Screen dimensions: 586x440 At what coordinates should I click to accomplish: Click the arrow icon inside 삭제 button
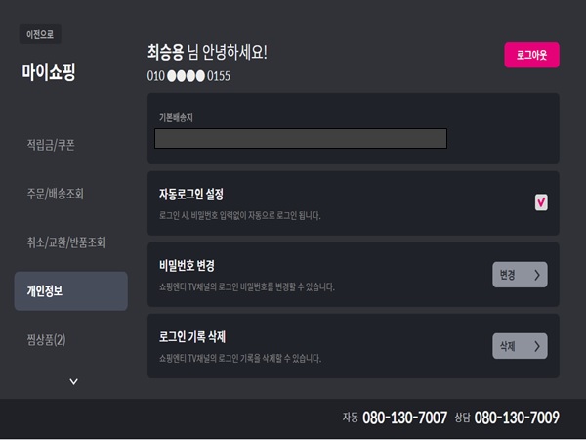(536, 346)
